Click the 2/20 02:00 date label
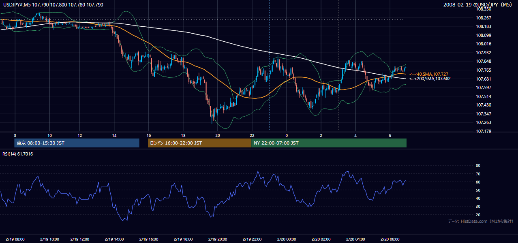The width and height of the screenshot is (518, 243). click(321, 239)
